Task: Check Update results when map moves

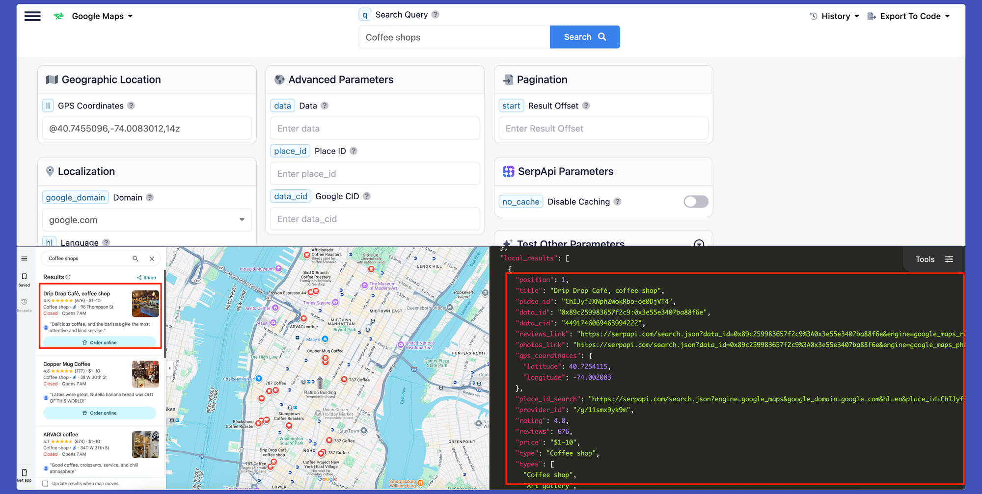Action: (x=46, y=484)
